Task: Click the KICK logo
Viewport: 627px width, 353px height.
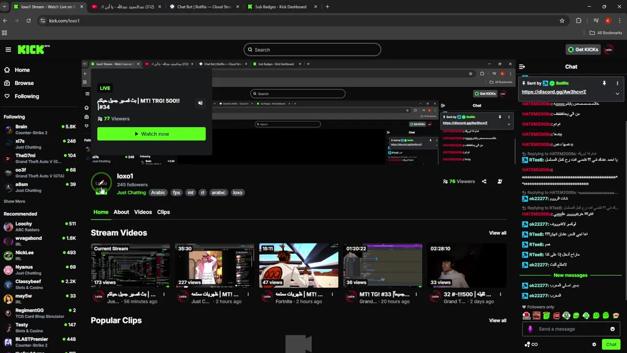Action: click(33, 50)
